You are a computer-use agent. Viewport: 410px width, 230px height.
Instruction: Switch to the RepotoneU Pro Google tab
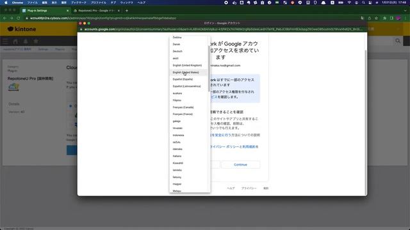pos(96,11)
